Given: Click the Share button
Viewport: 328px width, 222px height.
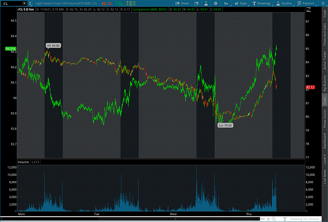Looking at the screenshot, I should pos(182,3).
